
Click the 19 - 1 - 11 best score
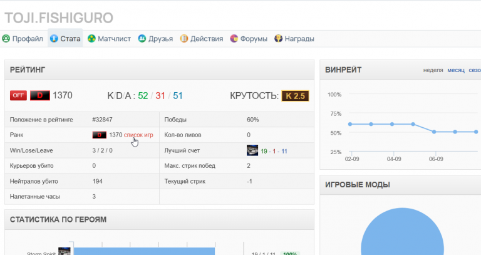click(274, 151)
